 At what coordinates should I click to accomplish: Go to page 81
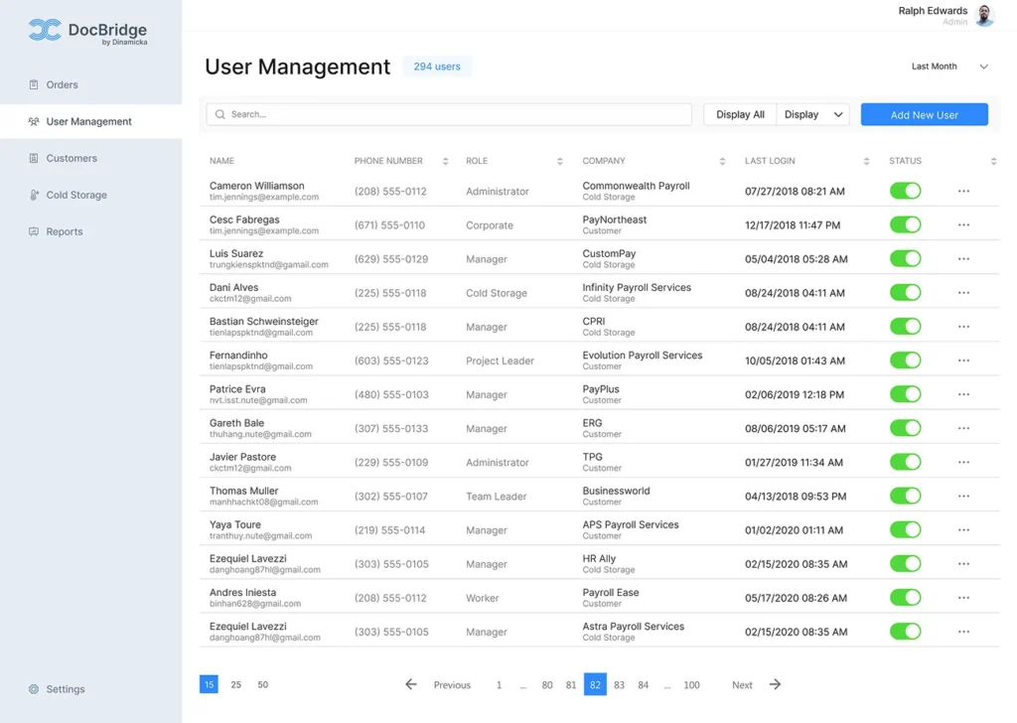[571, 684]
